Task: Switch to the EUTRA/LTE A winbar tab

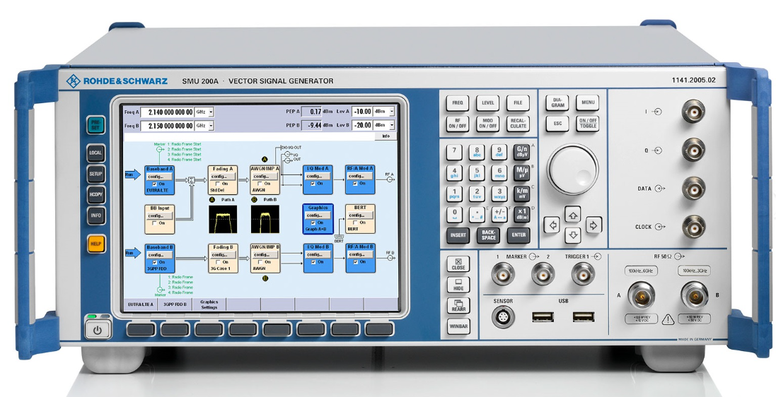Action: pyautogui.click(x=139, y=304)
